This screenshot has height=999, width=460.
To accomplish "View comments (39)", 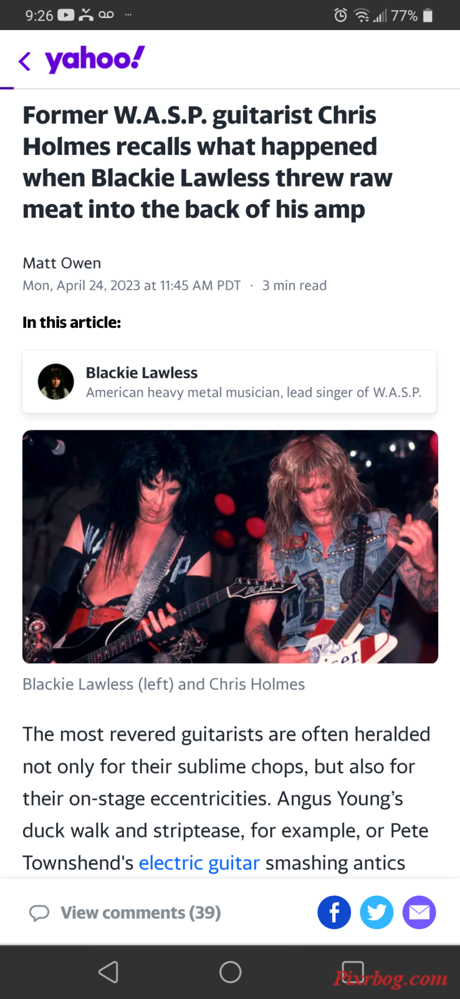I will [x=141, y=913].
